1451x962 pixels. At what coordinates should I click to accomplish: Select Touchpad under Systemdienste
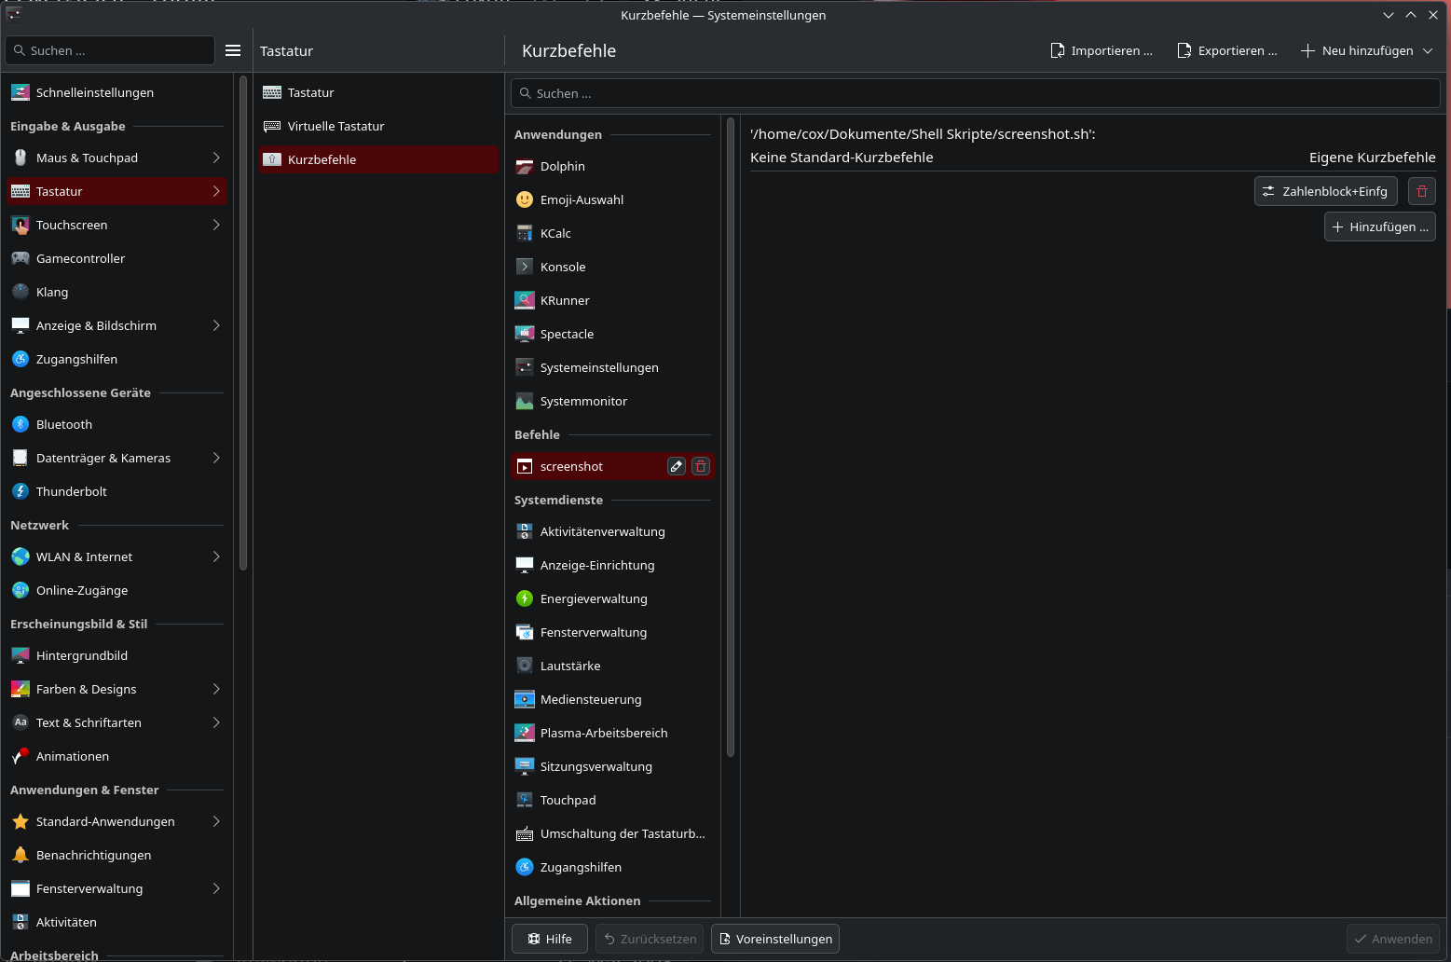(x=612, y=800)
